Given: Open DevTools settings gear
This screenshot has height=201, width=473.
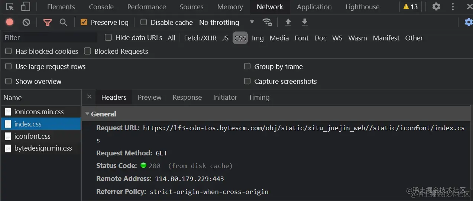Looking at the screenshot, I should click(x=436, y=7).
